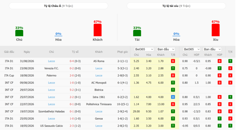Click the T/X green T badge in Istra 1961 row

(x=230, y=97)
